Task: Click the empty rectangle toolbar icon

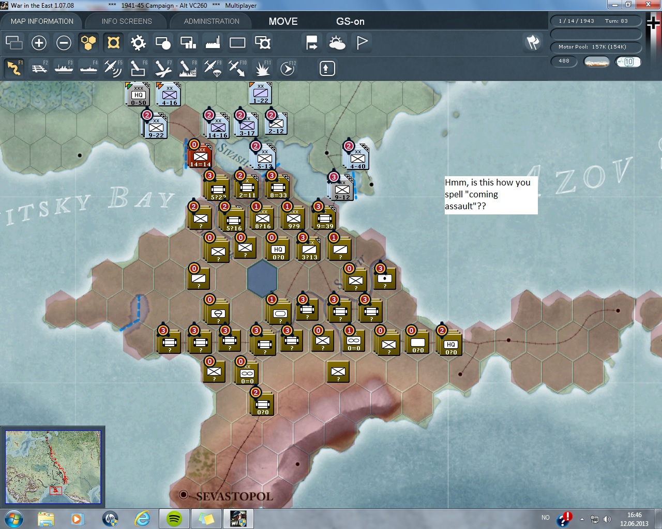Action: 237,42
